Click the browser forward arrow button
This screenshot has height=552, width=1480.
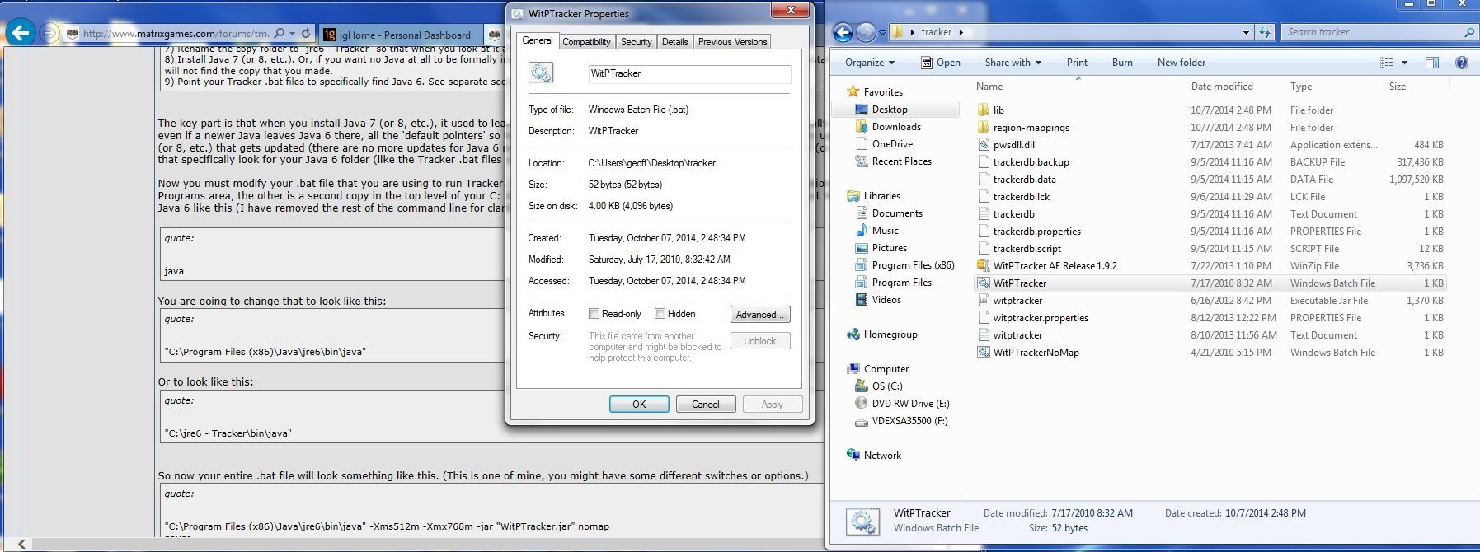click(x=50, y=33)
